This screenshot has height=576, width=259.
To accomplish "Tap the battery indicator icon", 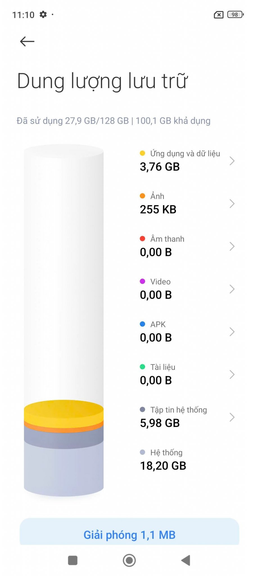I will [x=236, y=15].
